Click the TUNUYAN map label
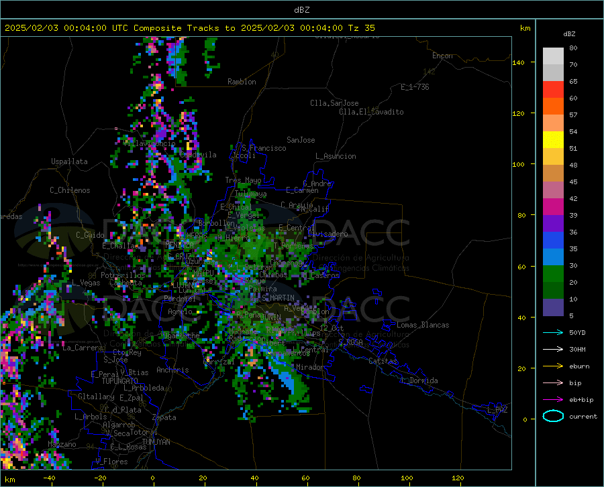Screen dimensions: 604x487 [156, 442]
